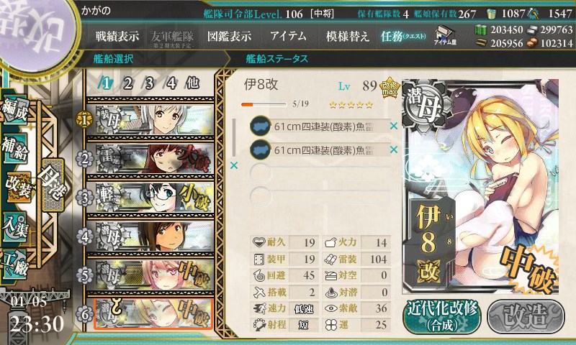Select the 大破 ship in slot 2
Image resolution: width=576 pixels, height=345 pixels.
pos(150,159)
